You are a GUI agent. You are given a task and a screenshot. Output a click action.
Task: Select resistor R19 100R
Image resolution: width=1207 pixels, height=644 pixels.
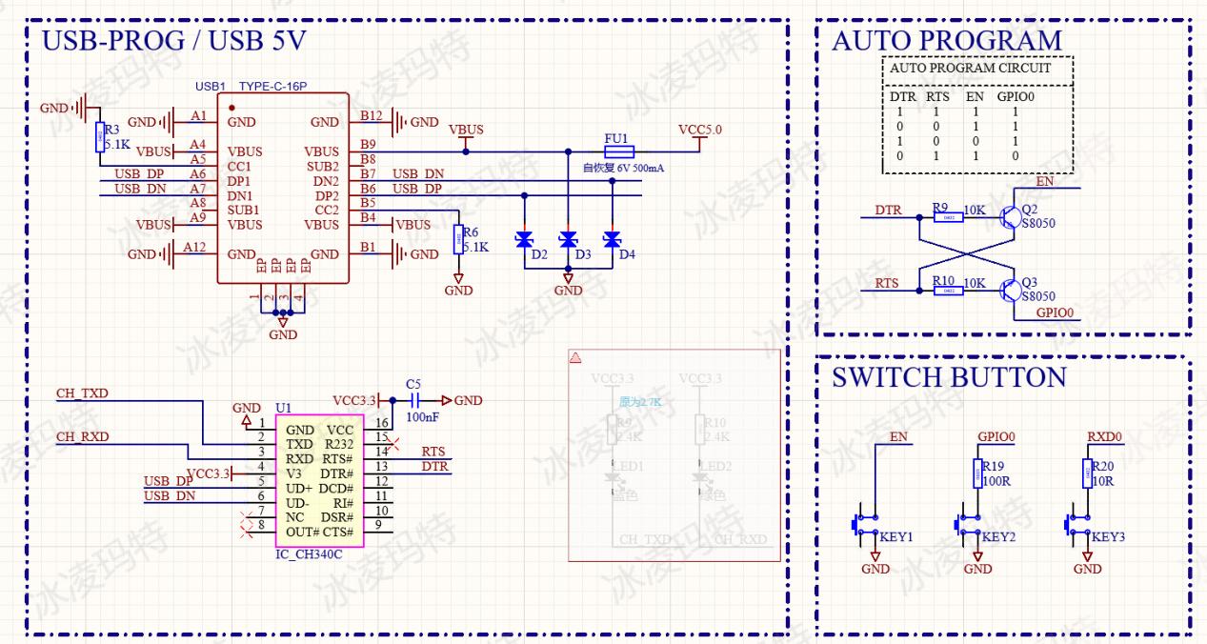pos(977,473)
